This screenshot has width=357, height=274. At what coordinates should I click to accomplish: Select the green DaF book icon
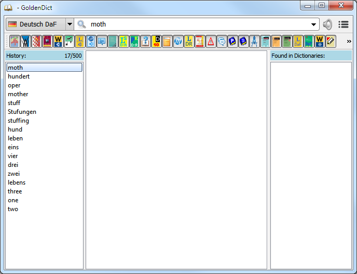(309, 41)
